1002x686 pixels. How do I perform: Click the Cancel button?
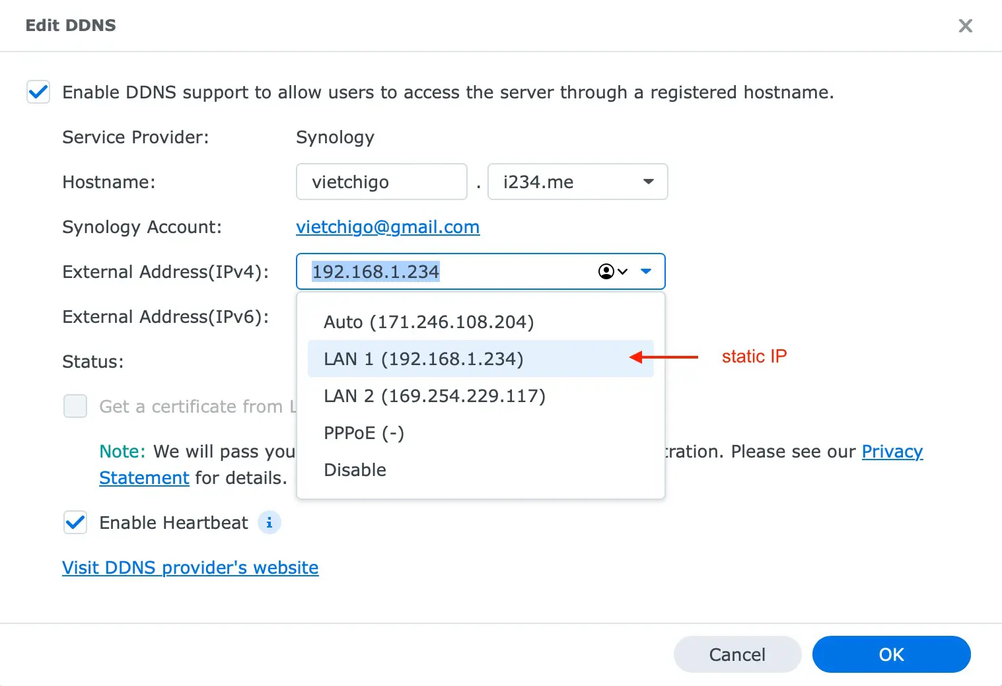click(x=737, y=654)
